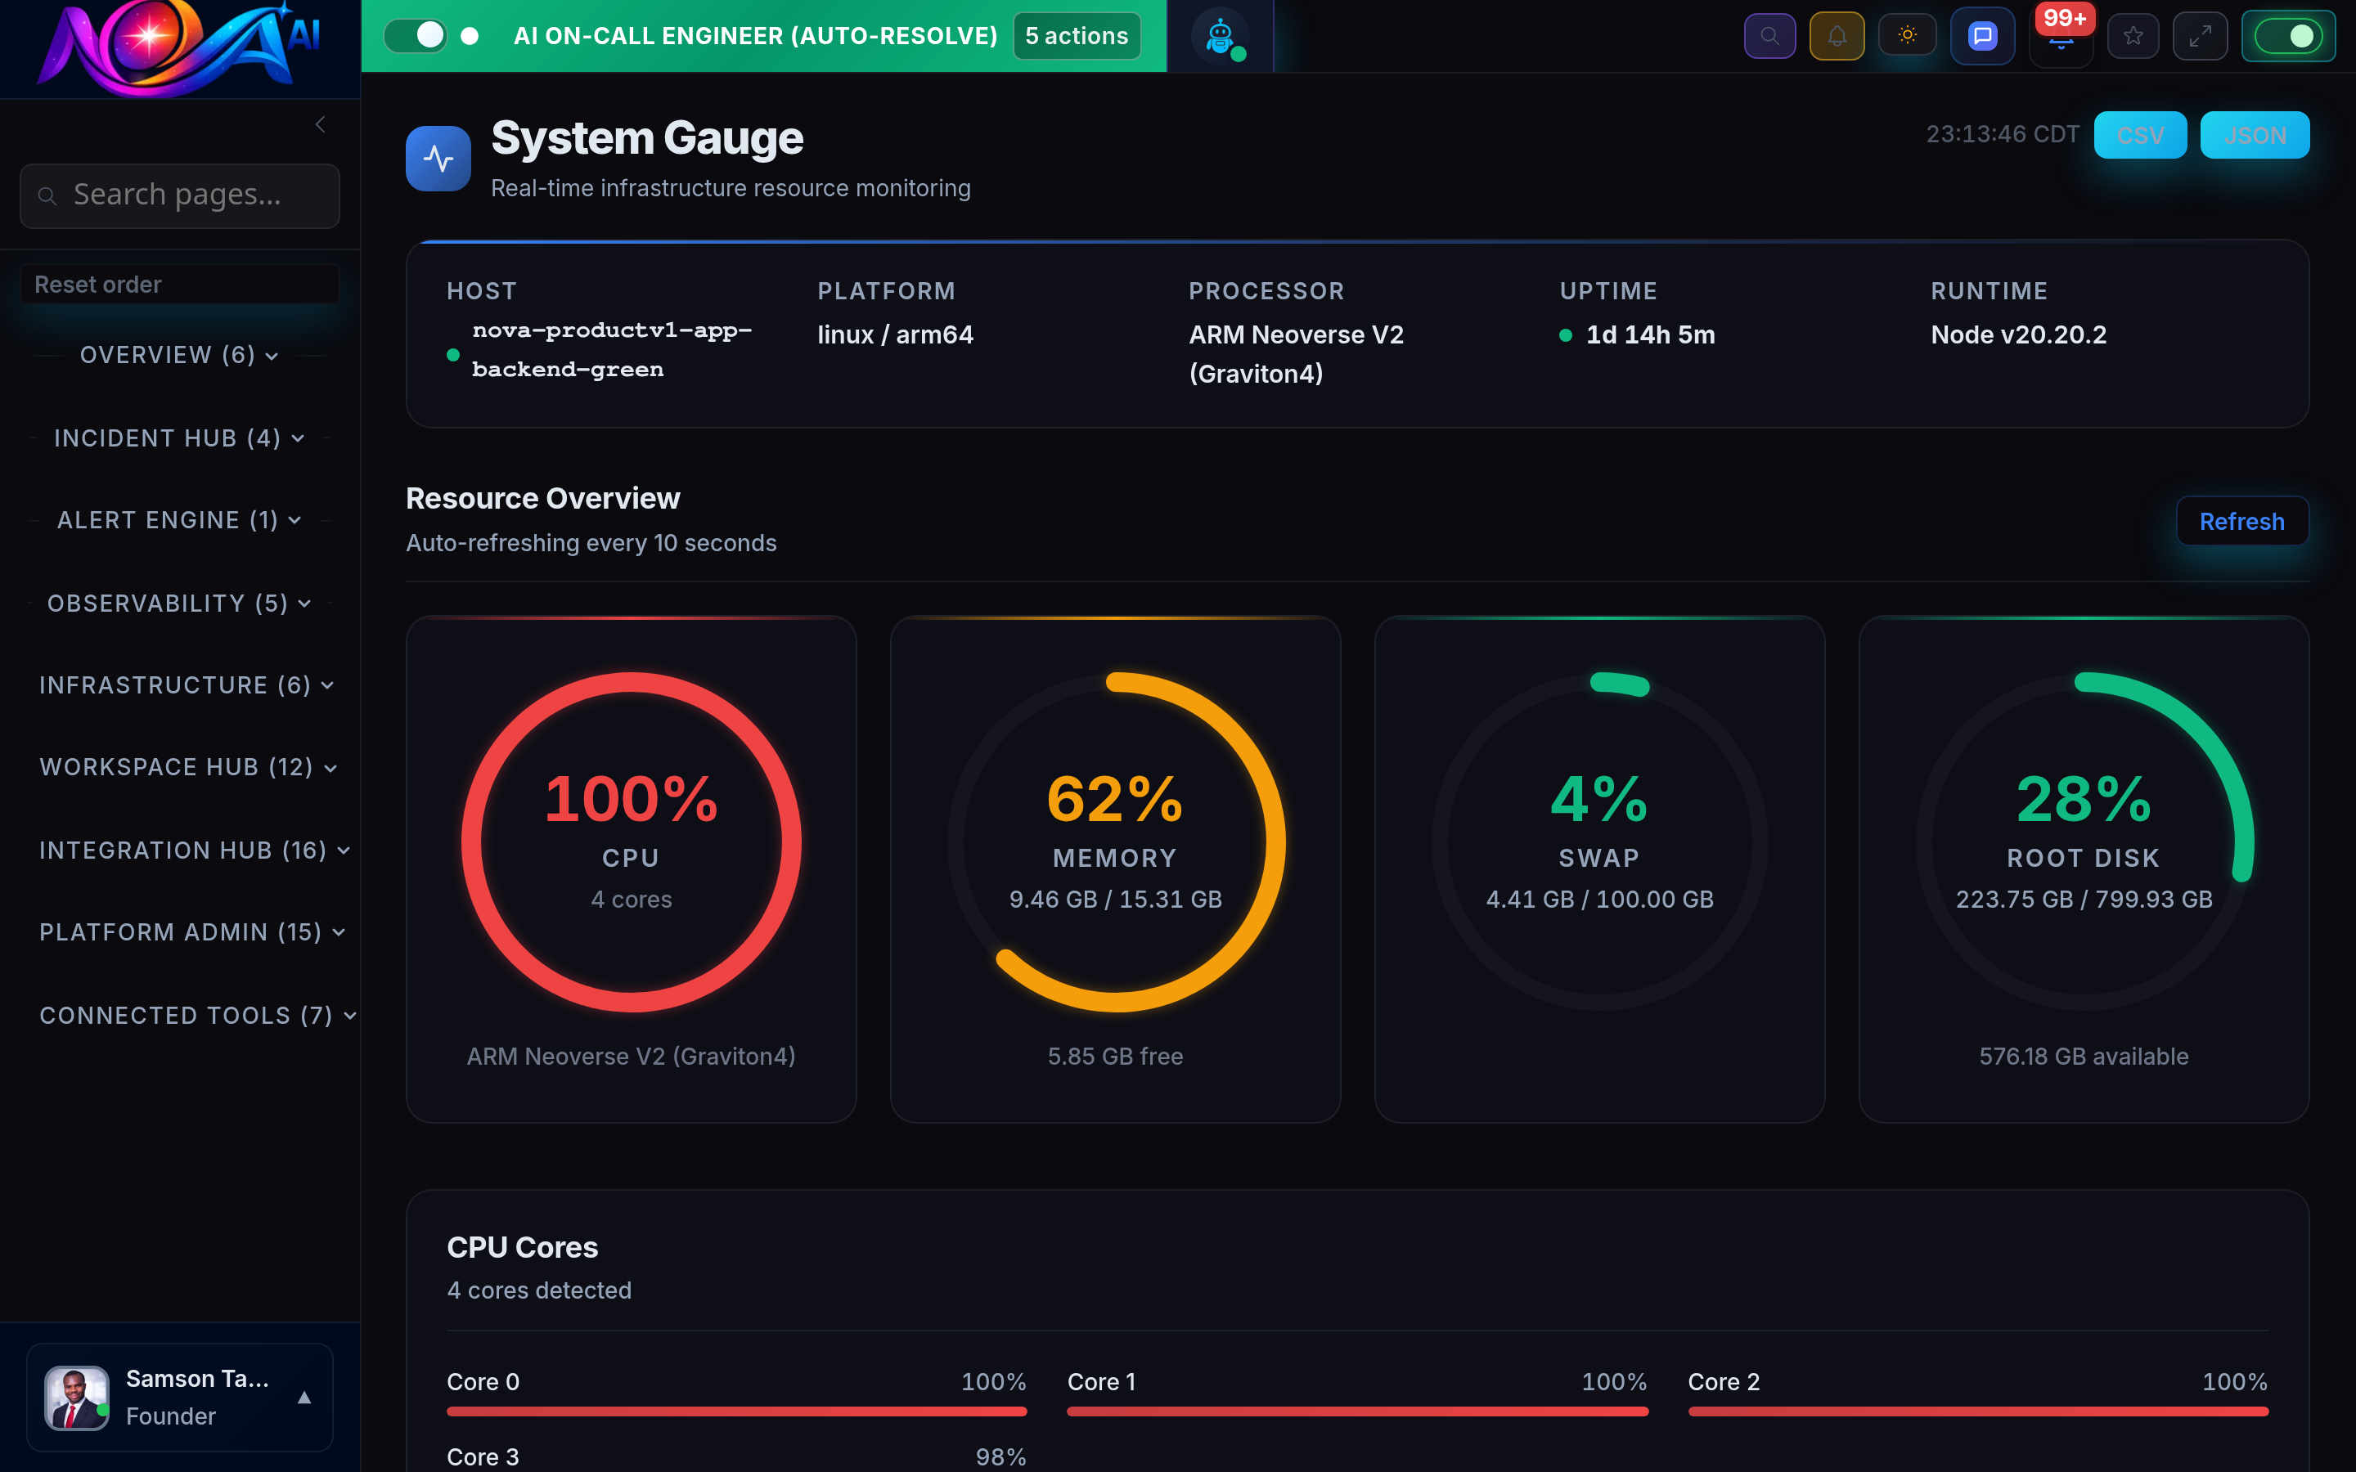Open the chat bubble icon

tap(1982, 35)
